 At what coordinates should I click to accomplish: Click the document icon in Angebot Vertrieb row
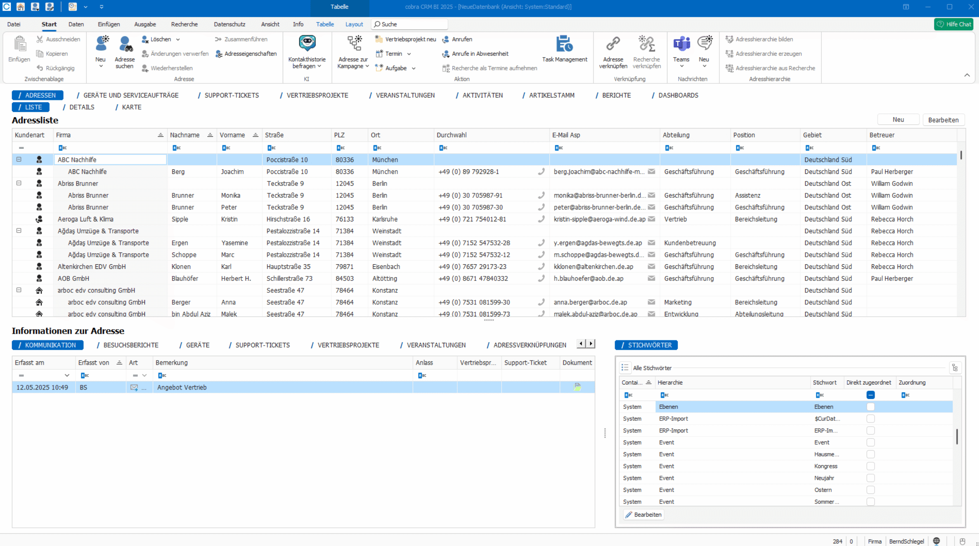tap(577, 387)
